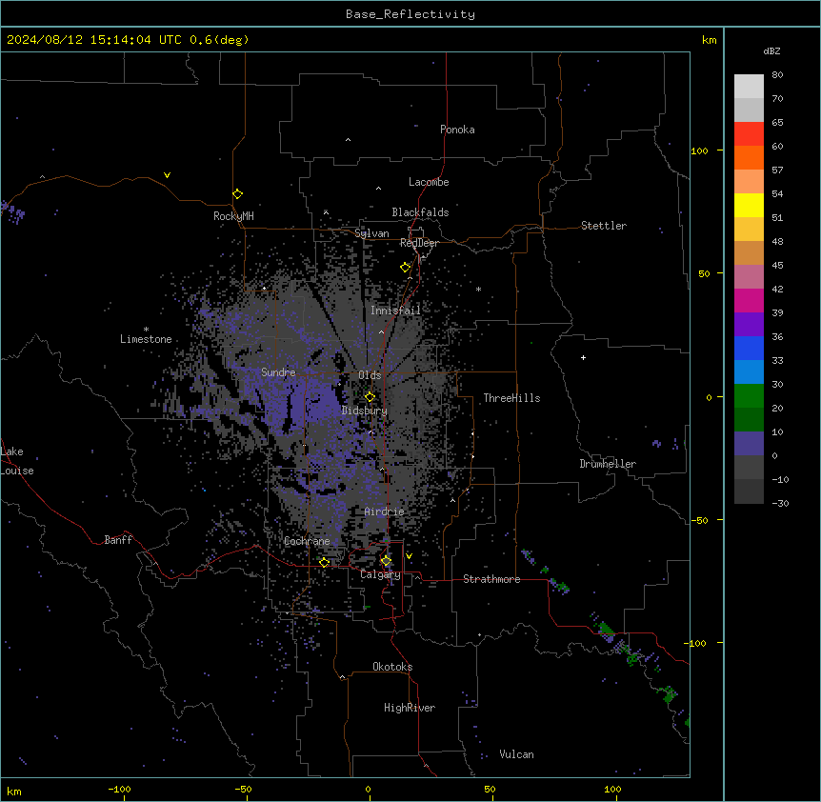The image size is (821, 802).
Task: Select the Banff label
Action: pyautogui.click(x=118, y=540)
